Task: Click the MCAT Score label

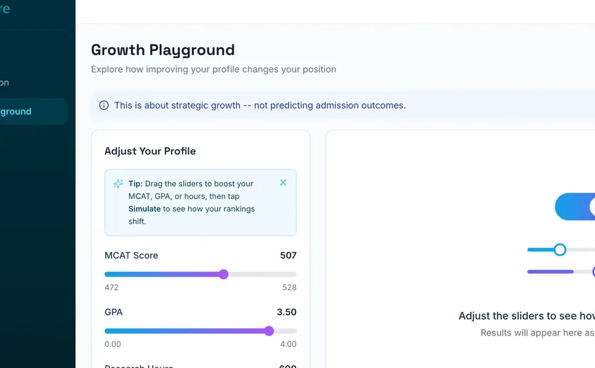Action: pyautogui.click(x=131, y=255)
